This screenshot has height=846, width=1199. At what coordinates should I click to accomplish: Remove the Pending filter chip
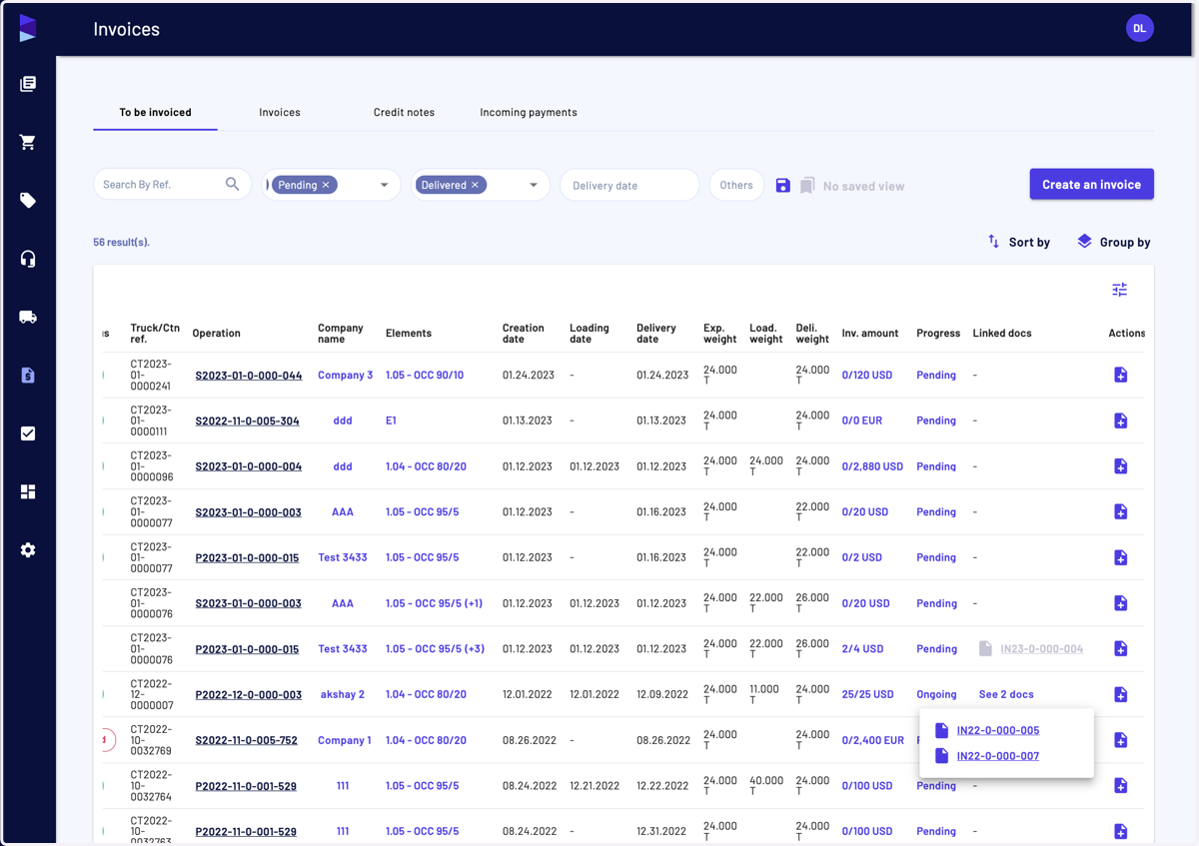tap(326, 185)
